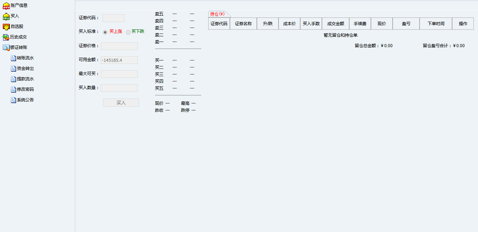Click the 买入 SELL icon in sidebar
The width and height of the screenshot is (478, 232).
(6, 16)
